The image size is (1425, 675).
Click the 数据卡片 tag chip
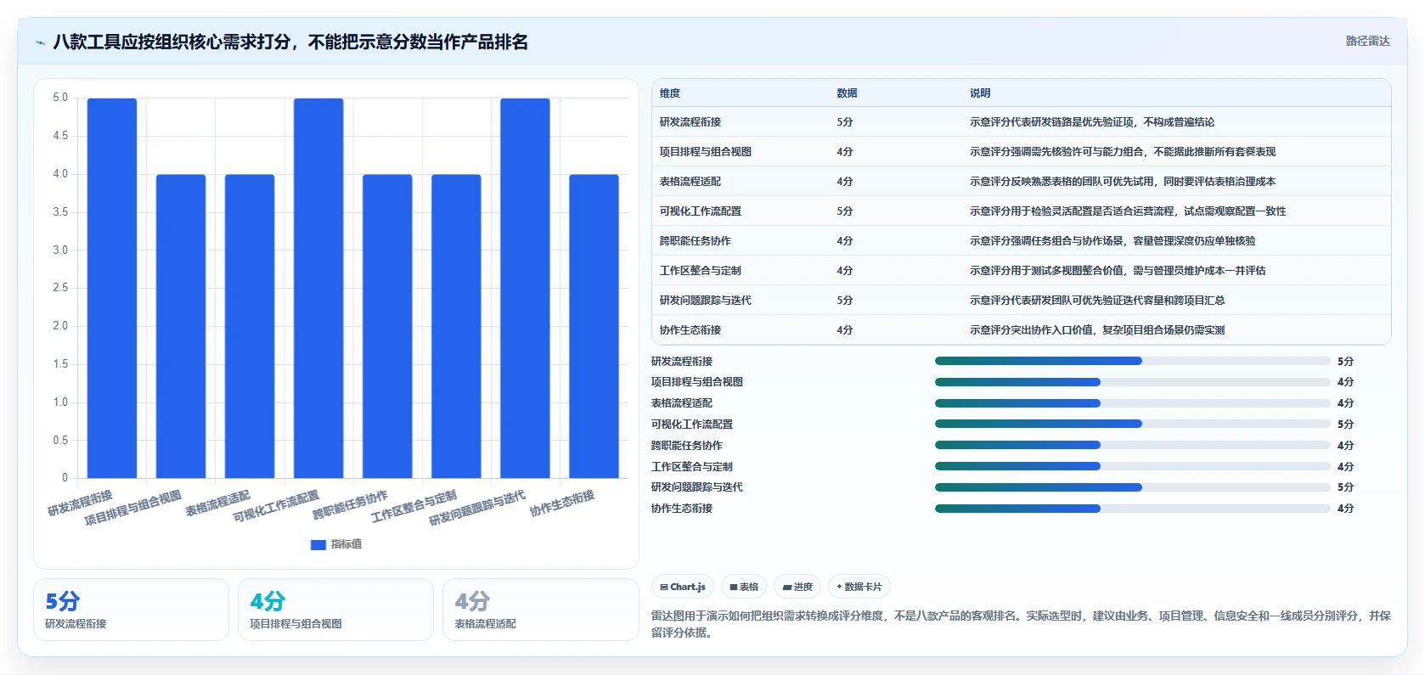pos(859,587)
